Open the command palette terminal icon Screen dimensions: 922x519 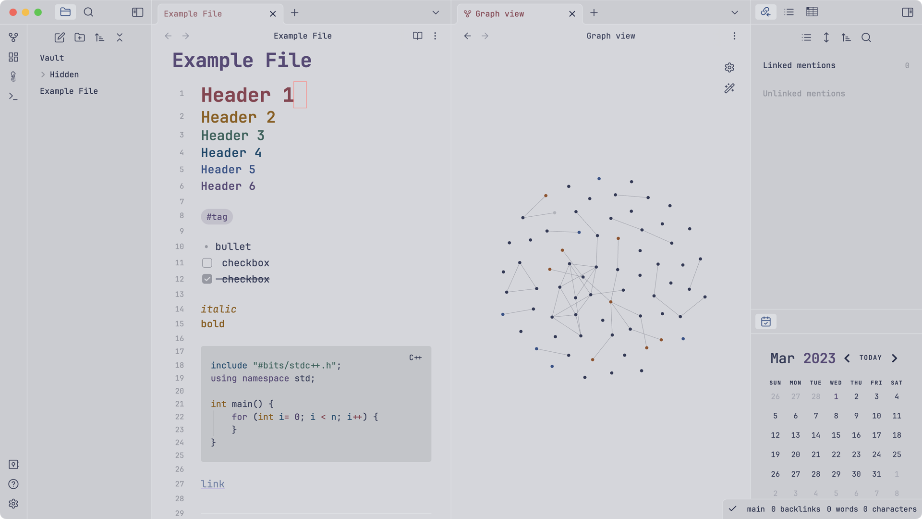click(13, 97)
